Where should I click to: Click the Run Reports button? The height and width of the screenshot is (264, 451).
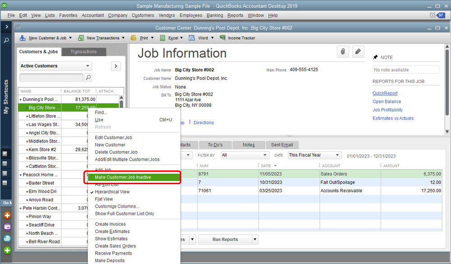coord(225,239)
